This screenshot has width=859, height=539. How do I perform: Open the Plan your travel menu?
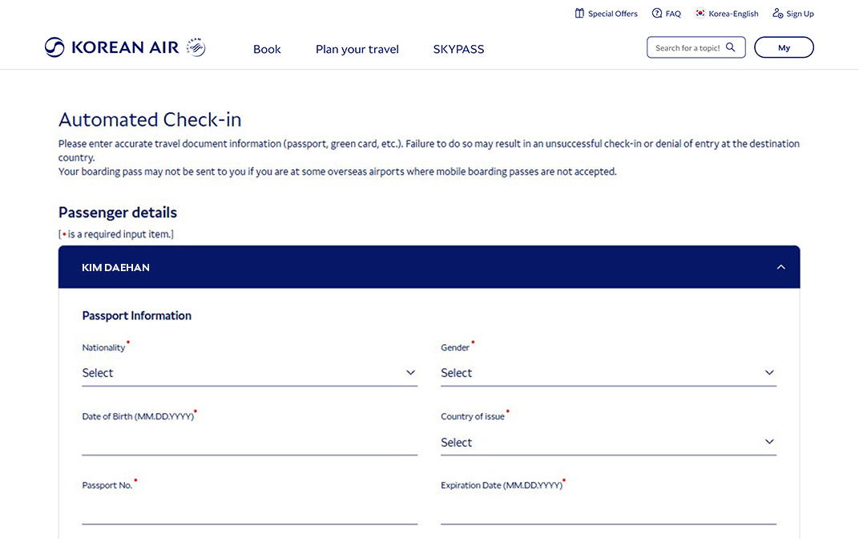[357, 49]
